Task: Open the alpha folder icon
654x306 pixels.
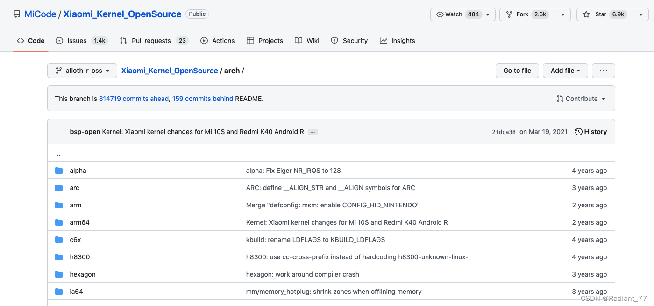Action: [x=59, y=171]
